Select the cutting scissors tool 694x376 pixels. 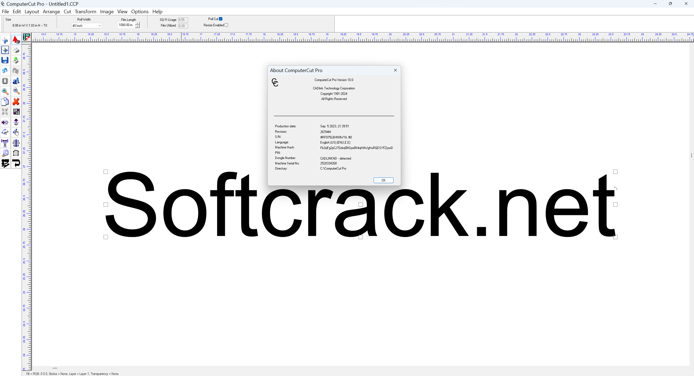point(5,40)
